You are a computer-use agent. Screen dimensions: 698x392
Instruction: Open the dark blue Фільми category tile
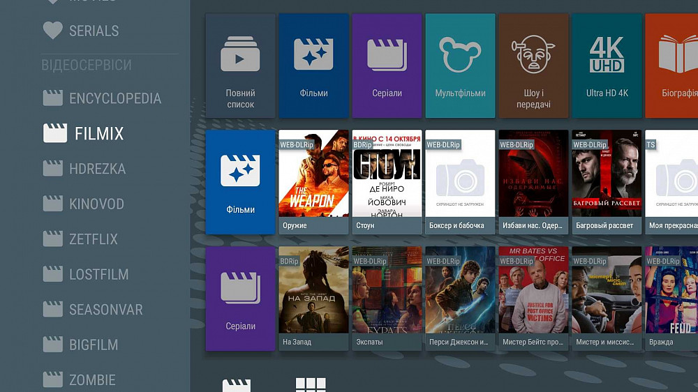(313, 66)
